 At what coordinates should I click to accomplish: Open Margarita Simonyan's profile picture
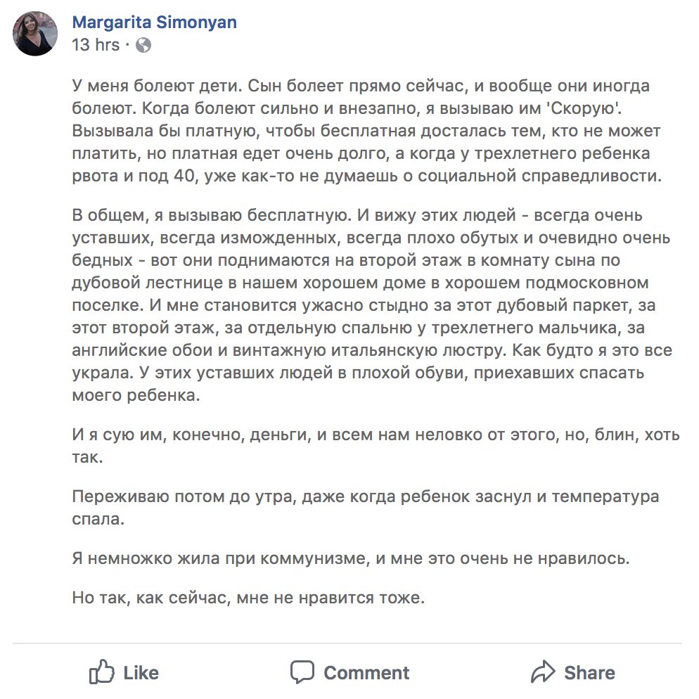tap(35, 34)
